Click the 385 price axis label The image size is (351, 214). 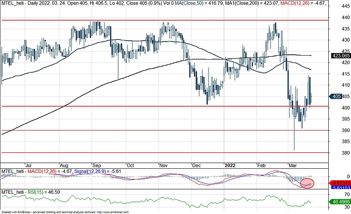click(346, 142)
